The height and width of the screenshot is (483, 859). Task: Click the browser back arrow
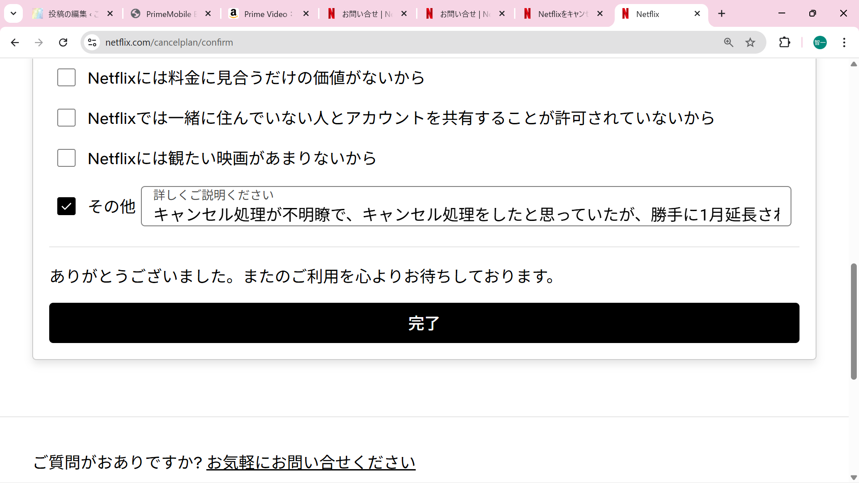(15, 42)
